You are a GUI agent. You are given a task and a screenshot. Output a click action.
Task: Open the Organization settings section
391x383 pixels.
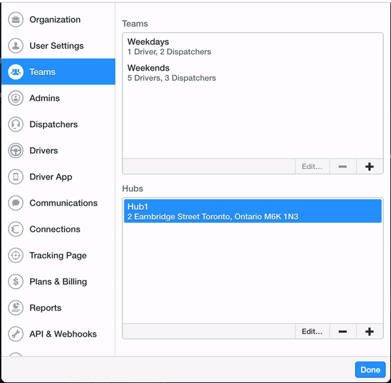pos(59,20)
